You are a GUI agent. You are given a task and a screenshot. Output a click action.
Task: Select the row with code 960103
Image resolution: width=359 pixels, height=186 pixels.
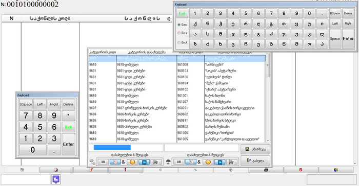(177, 71)
